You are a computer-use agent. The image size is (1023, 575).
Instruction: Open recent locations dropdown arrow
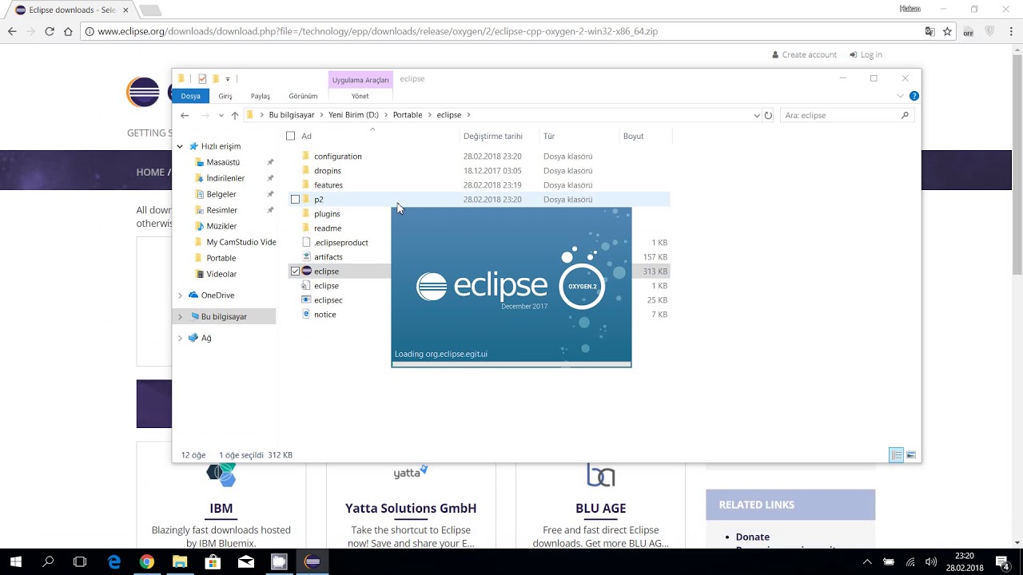click(x=221, y=115)
